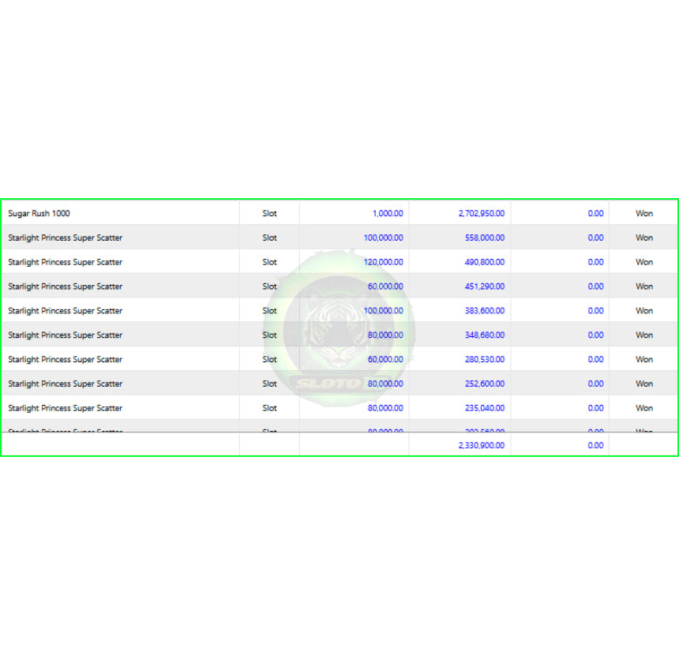The image size is (679, 655).
Task: Select Starlight Princess game name in 252,600.00 row
Action: click(65, 383)
